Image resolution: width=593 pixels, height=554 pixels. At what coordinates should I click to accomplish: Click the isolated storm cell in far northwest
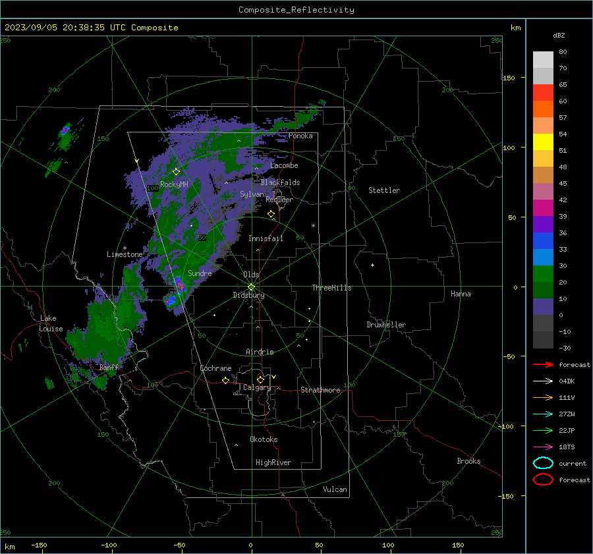(x=65, y=130)
